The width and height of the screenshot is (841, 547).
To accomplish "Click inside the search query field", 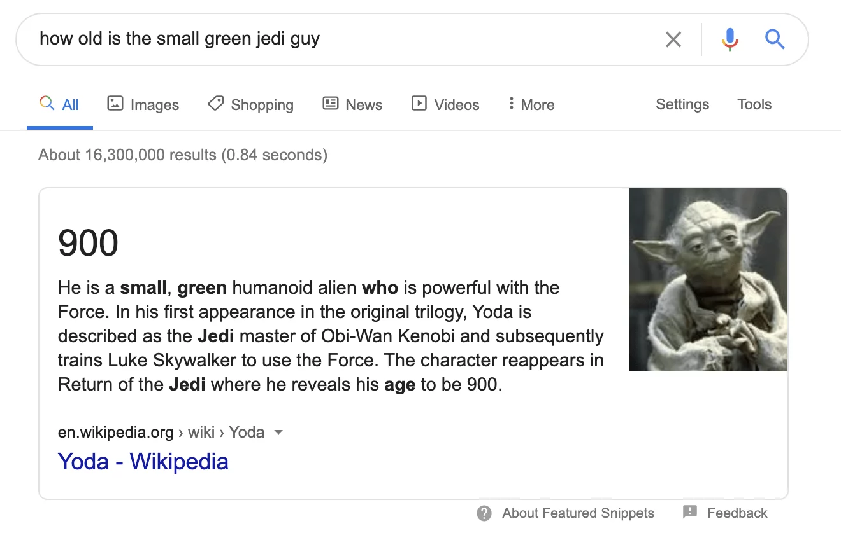I will 255,39.
